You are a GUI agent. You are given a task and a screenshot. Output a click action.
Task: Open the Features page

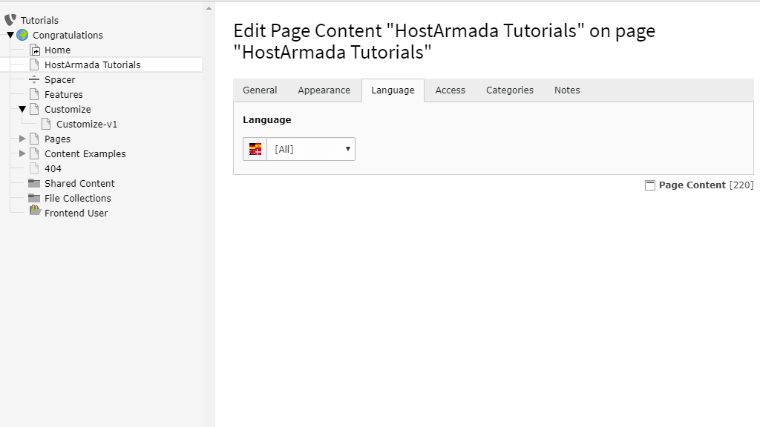[64, 94]
